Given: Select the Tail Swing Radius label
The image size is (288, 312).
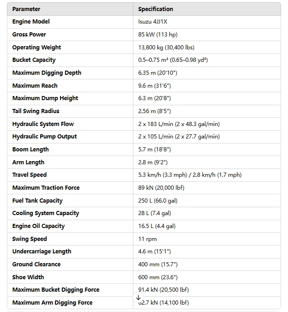Looking at the screenshot, I should [36, 111].
